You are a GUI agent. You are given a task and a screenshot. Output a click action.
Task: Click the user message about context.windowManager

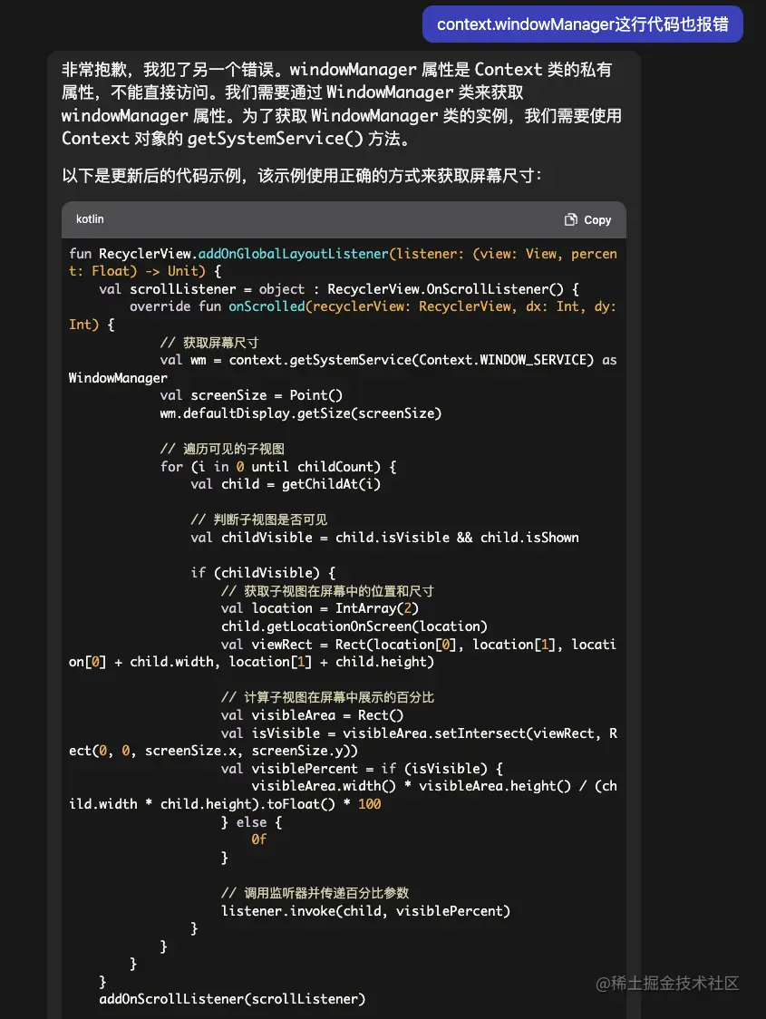[x=583, y=24]
